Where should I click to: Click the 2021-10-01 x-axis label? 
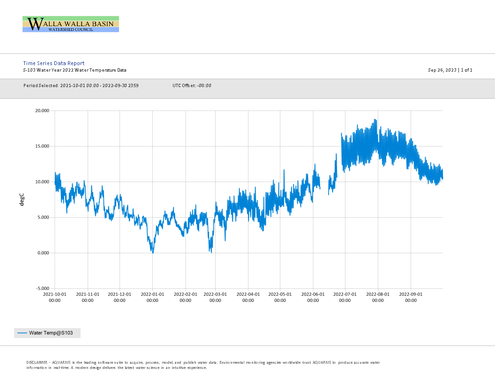55,297
